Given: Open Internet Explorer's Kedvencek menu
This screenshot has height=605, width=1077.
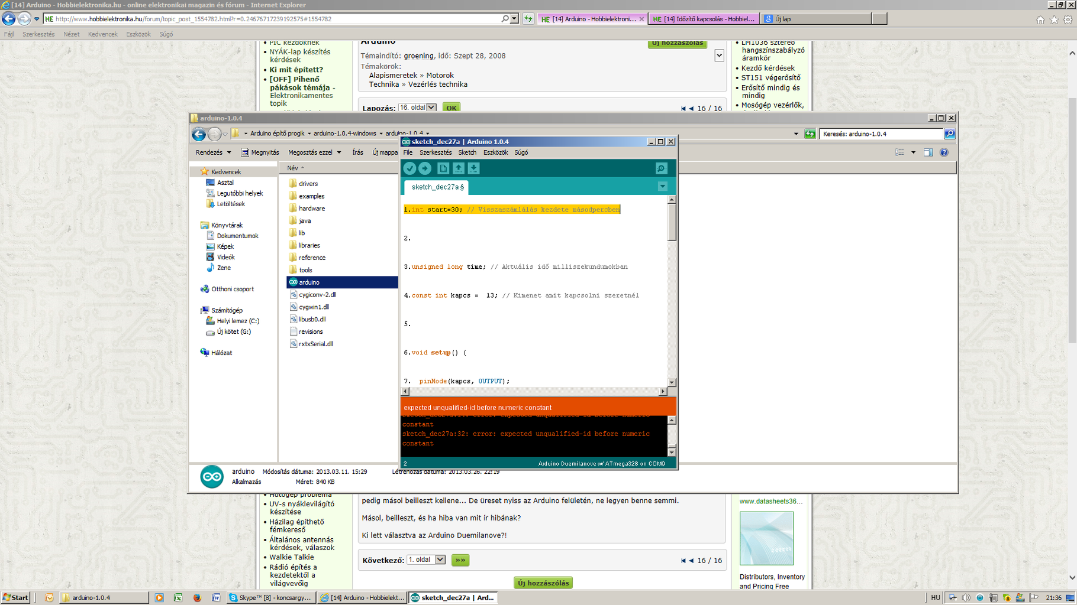Looking at the screenshot, I should click(102, 34).
